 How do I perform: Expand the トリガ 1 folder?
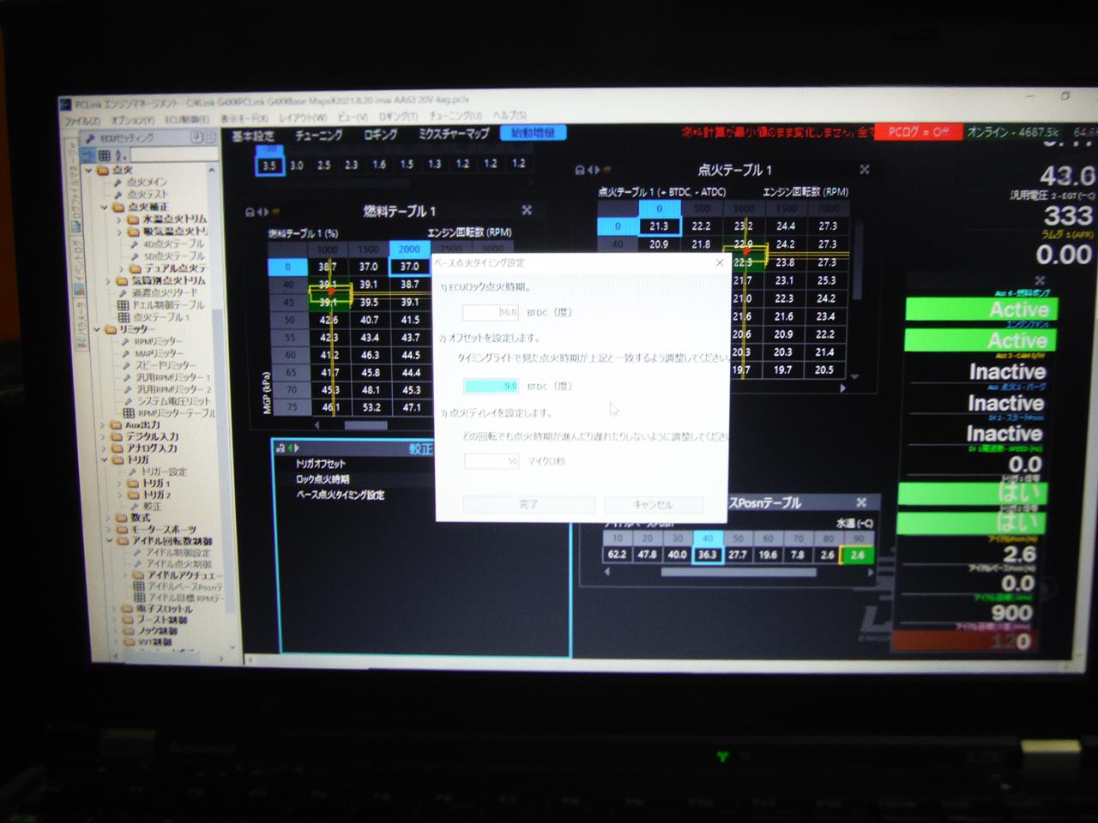pyautogui.click(x=120, y=484)
